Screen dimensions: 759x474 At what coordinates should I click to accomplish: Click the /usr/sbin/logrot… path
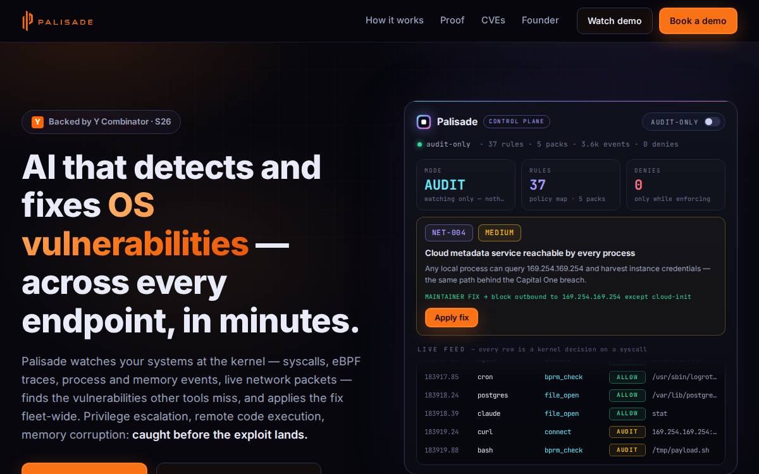[684, 377]
